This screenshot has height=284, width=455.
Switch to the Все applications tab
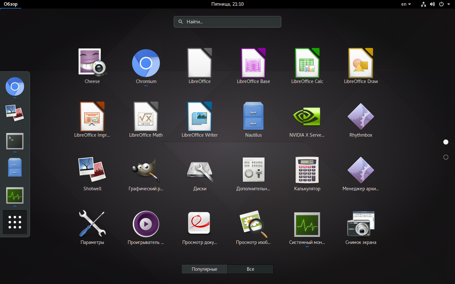[251, 269]
